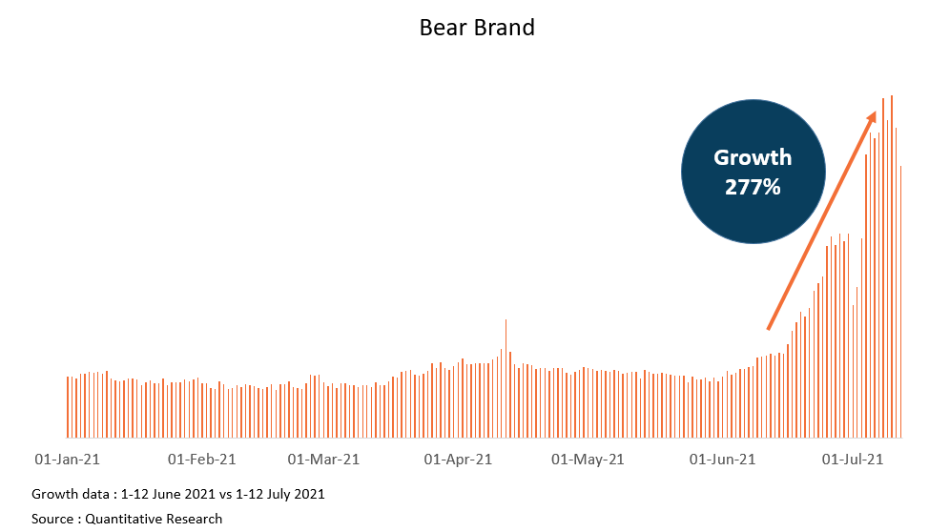Click the 01-Jun-21 date label
The height and width of the screenshot is (532, 929).
[x=722, y=460]
